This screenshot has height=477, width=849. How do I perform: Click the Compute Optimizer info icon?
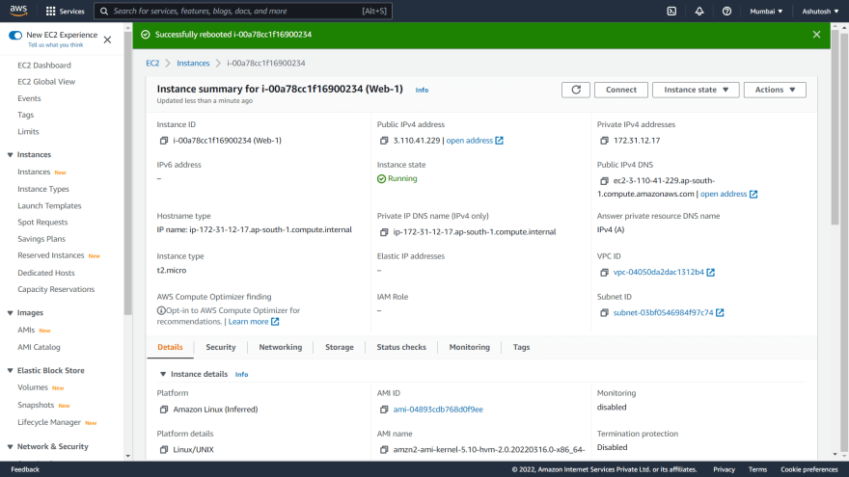[161, 310]
